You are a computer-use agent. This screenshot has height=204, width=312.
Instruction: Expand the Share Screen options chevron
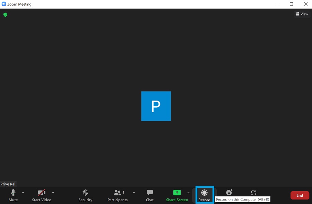pos(188,193)
